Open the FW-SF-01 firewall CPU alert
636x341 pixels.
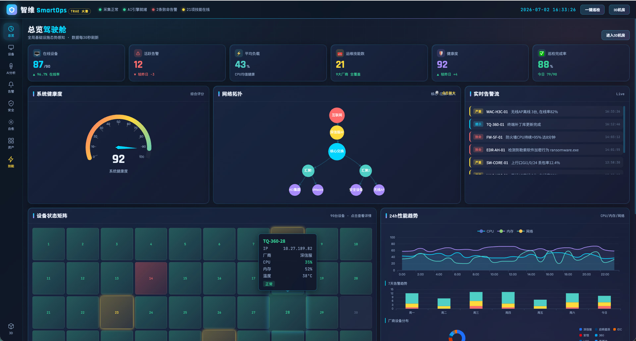(546, 137)
